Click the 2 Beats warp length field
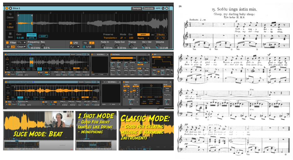Screen dimensions: 293x160 tap(161, 35)
